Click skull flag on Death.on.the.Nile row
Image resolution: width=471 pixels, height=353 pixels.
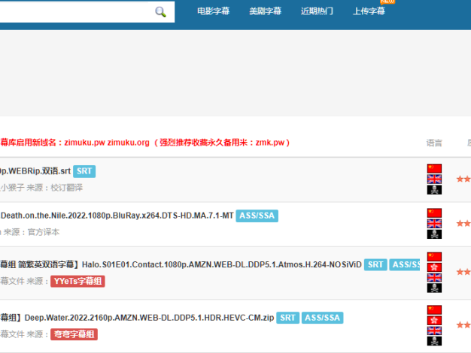click(x=434, y=234)
